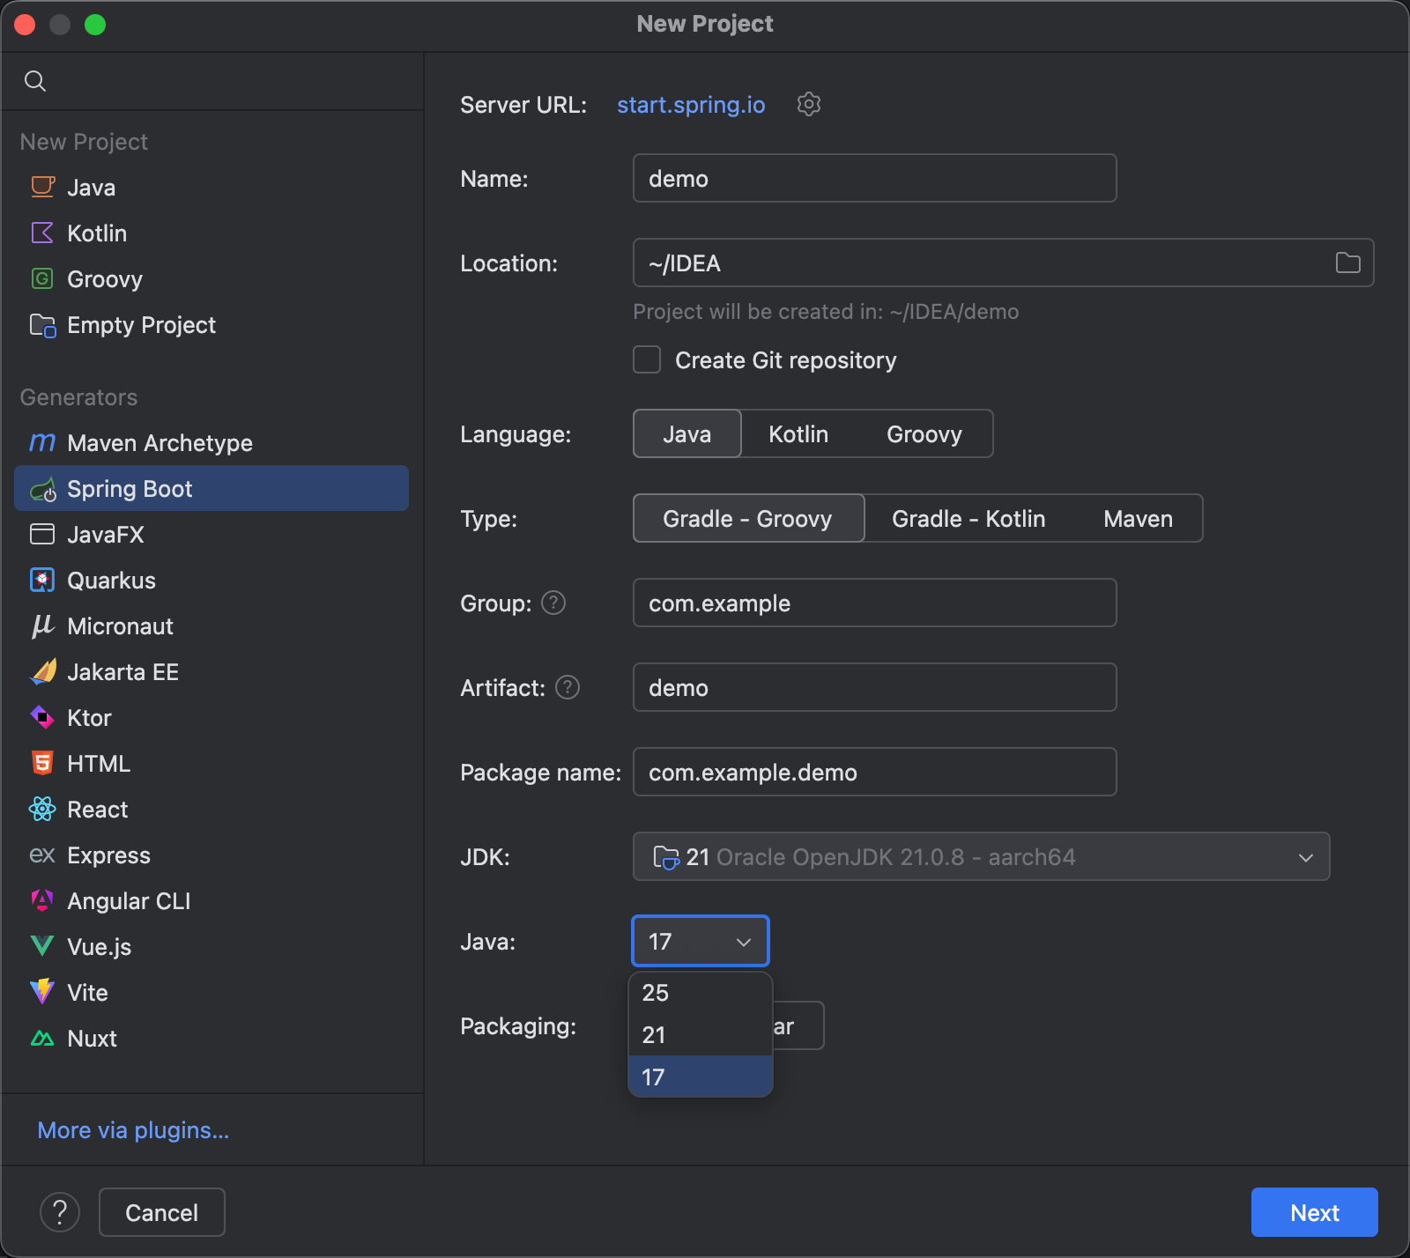The height and width of the screenshot is (1258, 1410).
Task: Click the Name input field
Action: coord(875,178)
